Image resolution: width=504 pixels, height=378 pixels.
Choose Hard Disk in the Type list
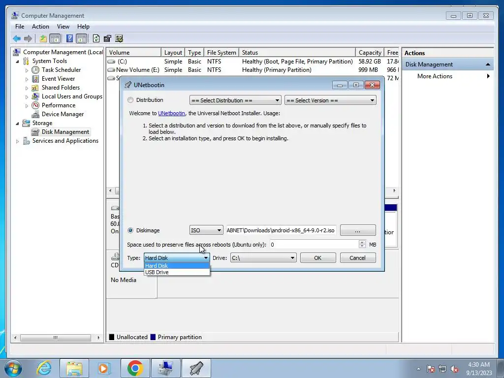click(177, 265)
